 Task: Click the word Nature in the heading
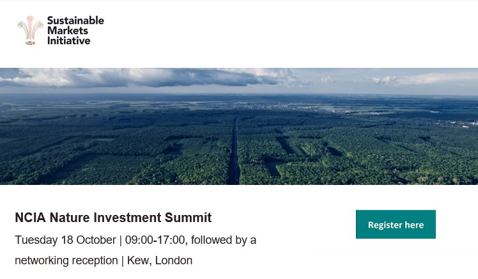tap(69, 218)
